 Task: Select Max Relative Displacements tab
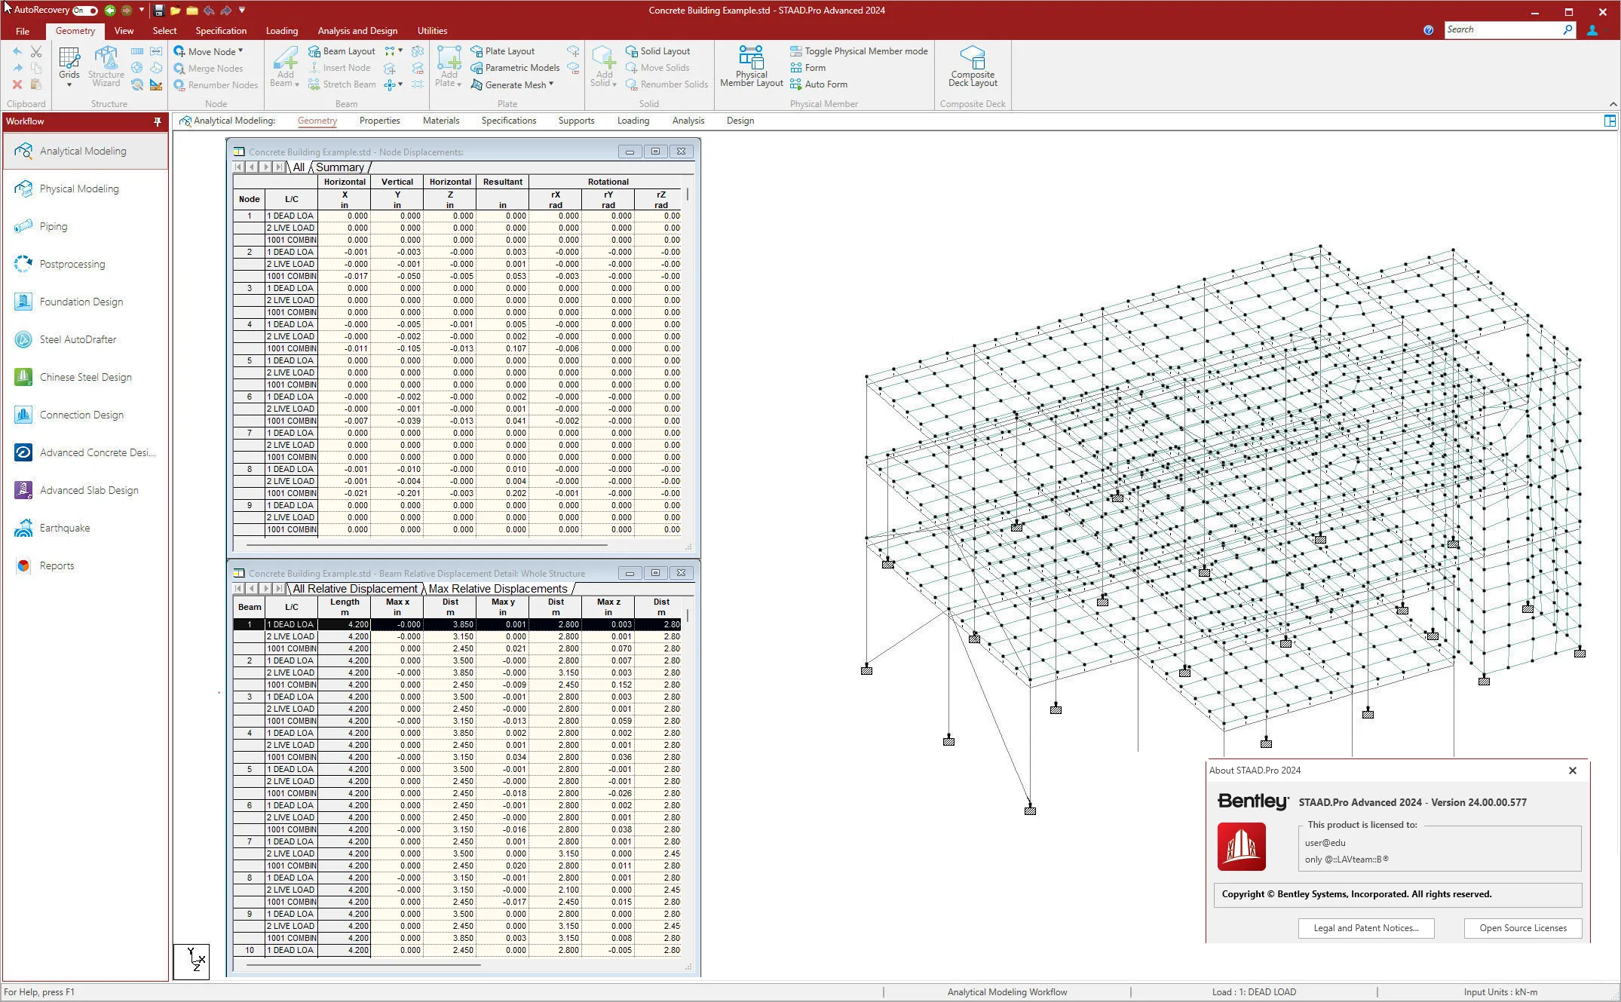click(x=498, y=589)
